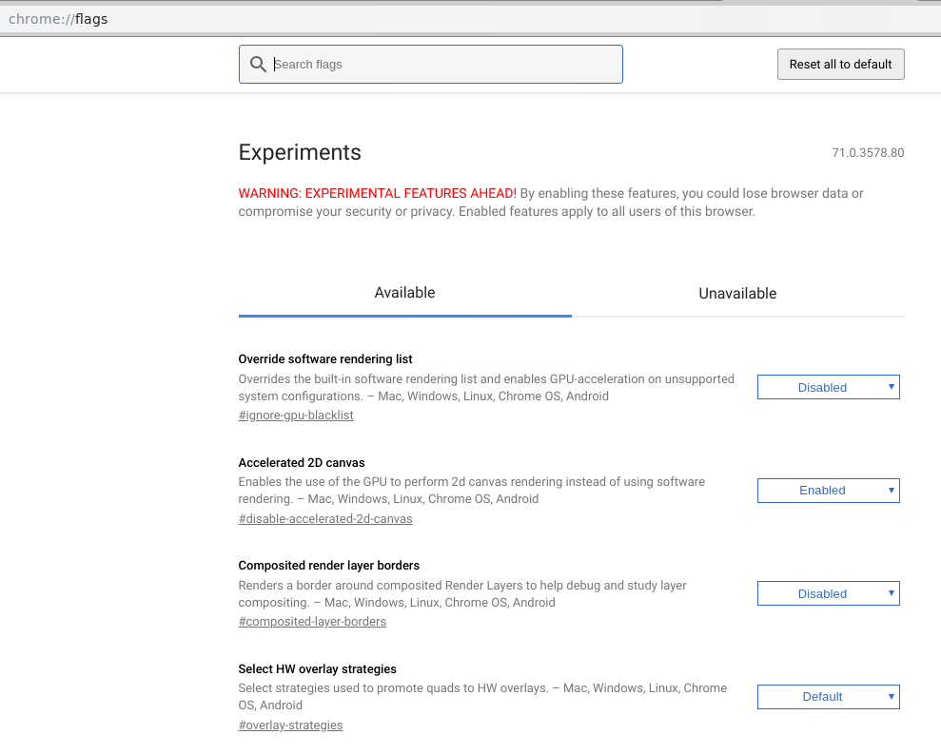Open the #ignore-gpu-blacklist anchor link
Screen dimensions: 941x754
coord(296,416)
